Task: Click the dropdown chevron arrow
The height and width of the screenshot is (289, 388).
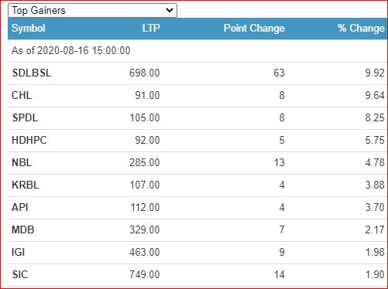Action: click(x=170, y=10)
